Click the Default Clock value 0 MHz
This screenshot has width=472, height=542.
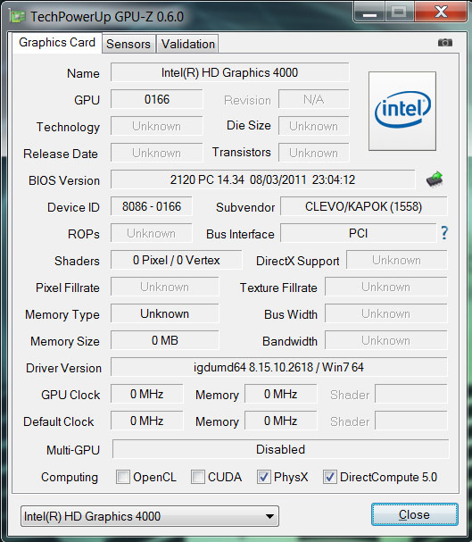(146, 421)
